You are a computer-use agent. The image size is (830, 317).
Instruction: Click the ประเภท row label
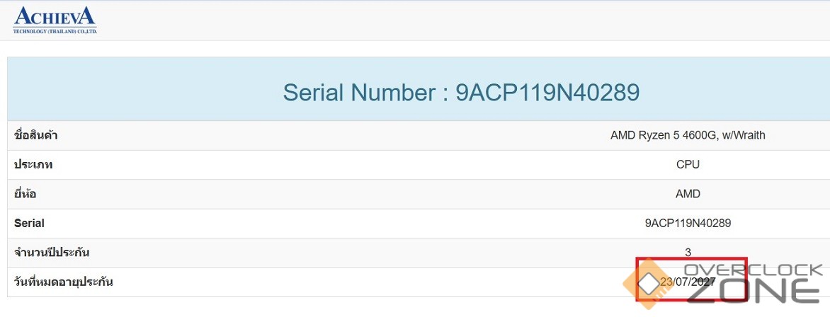tap(33, 165)
